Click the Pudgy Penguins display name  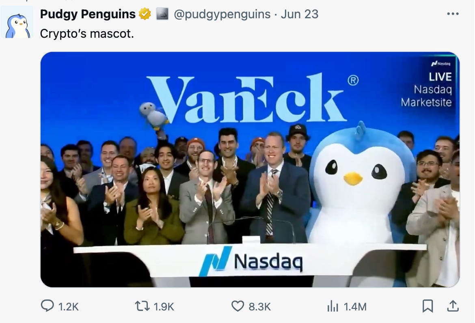[88, 14]
